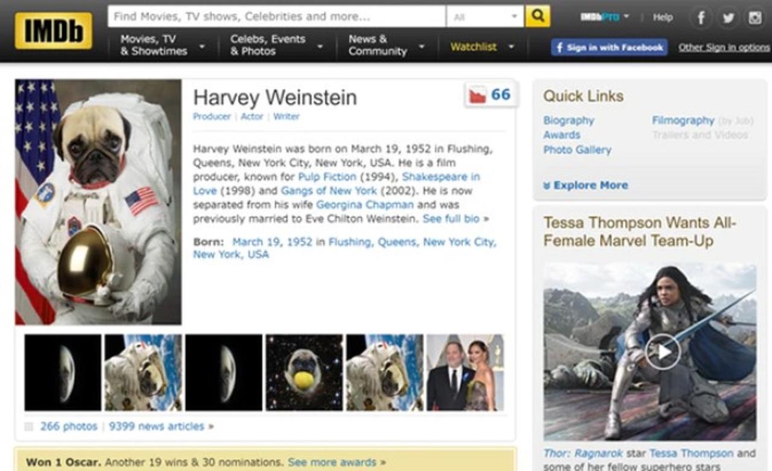
Task: Open the News & Community menu
Action: pyautogui.click(x=386, y=45)
